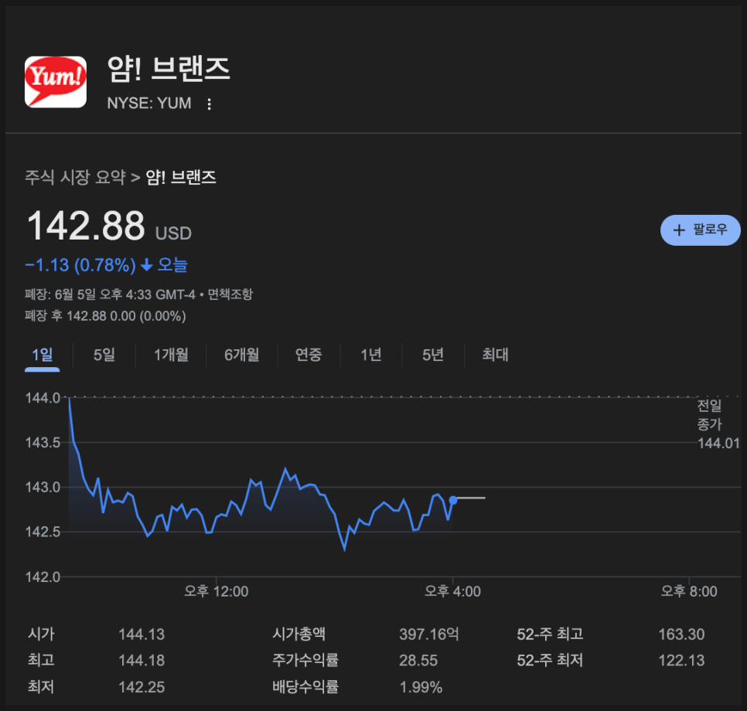Open the 주식 시장 요약 breadcrumb link
This screenshot has height=711, width=747.
[x=75, y=177]
